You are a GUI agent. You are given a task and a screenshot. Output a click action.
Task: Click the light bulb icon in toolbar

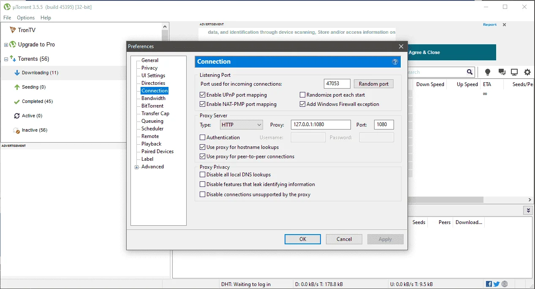coord(488,72)
